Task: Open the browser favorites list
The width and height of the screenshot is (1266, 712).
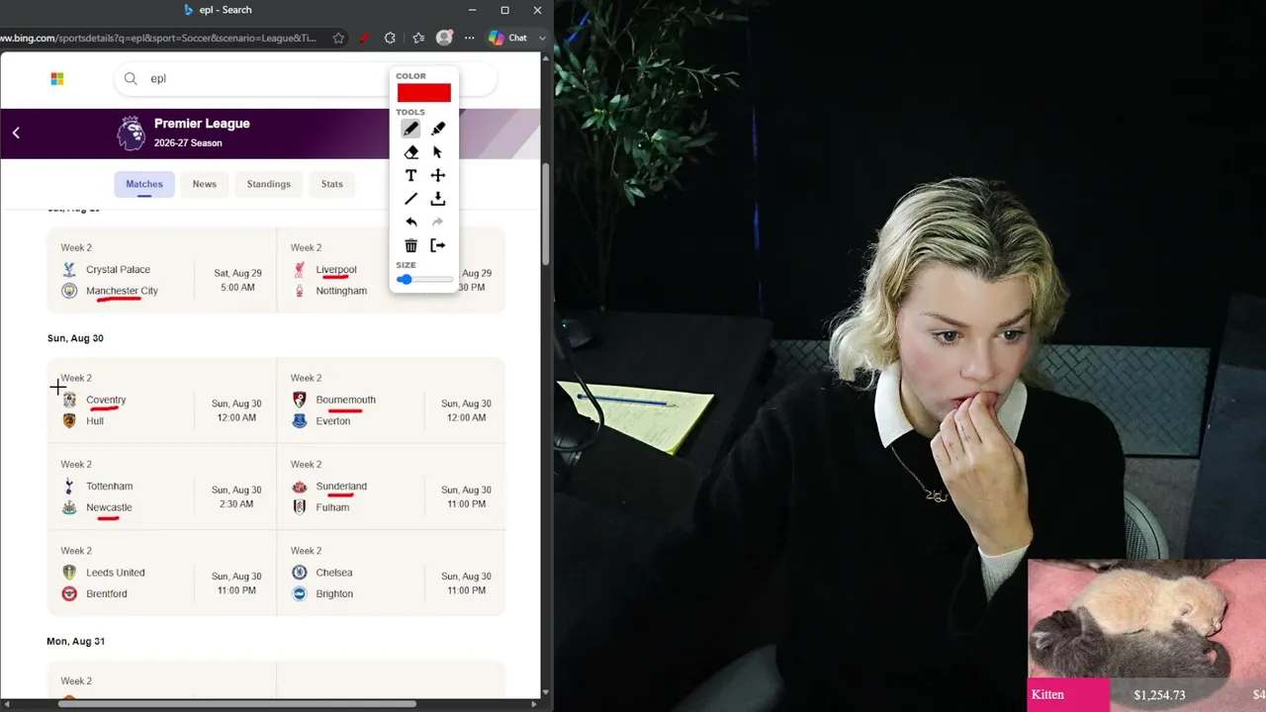Action: point(418,38)
